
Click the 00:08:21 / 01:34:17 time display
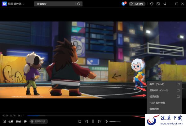coord(13,115)
